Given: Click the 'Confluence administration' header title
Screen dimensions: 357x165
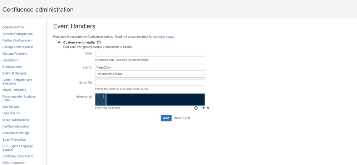Looking at the screenshot, I should click(38, 10).
